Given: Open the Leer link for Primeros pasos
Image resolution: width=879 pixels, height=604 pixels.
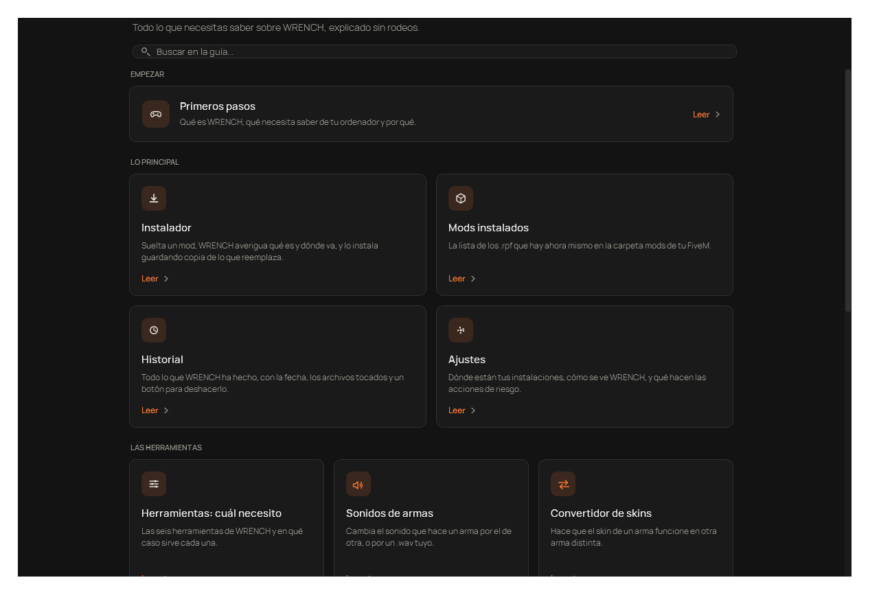Looking at the screenshot, I should pyautogui.click(x=707, y=115).
